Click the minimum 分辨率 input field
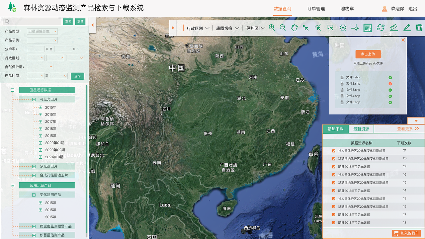Viewport: 425px width, 239px height. tap(36, 49)
